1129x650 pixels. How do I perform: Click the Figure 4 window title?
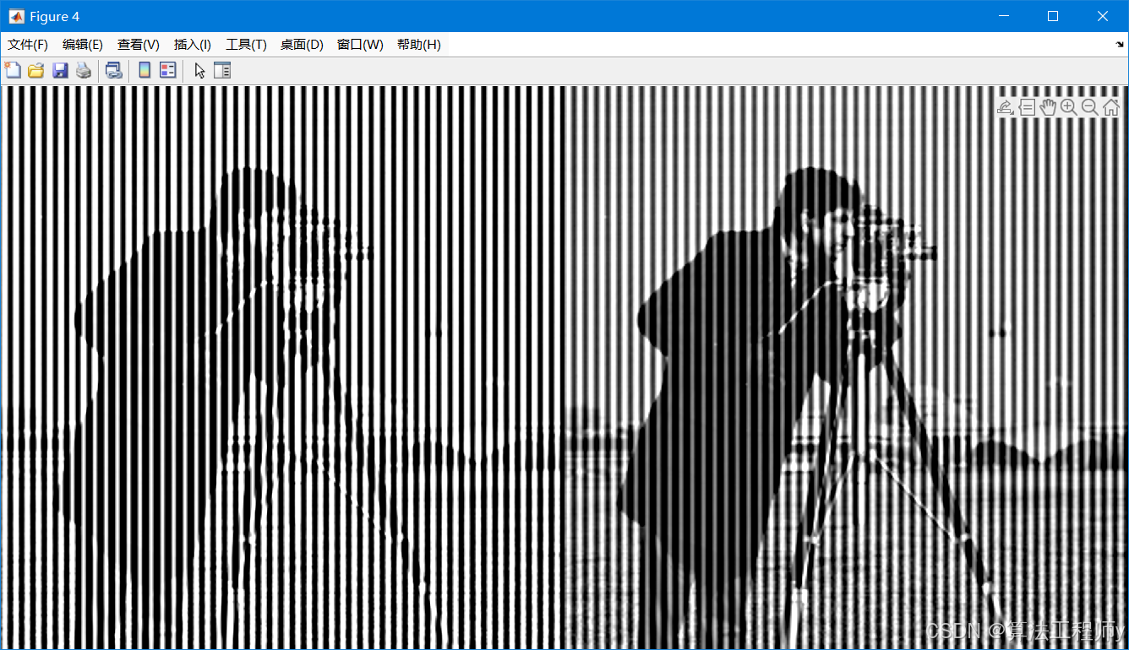pos(55,16)
